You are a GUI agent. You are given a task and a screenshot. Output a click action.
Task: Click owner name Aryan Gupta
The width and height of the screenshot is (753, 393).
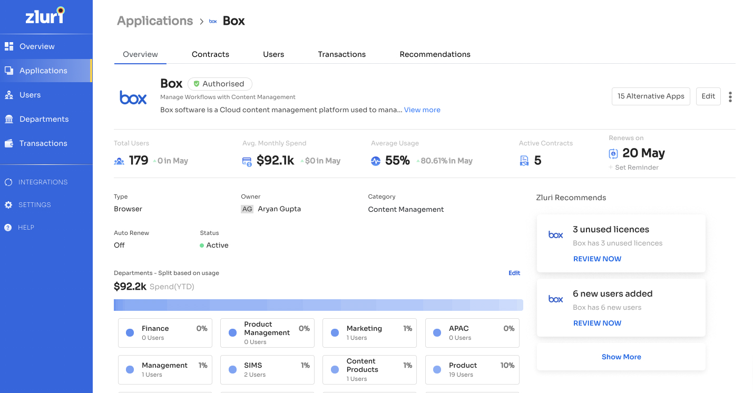click(x=279, y=209)
